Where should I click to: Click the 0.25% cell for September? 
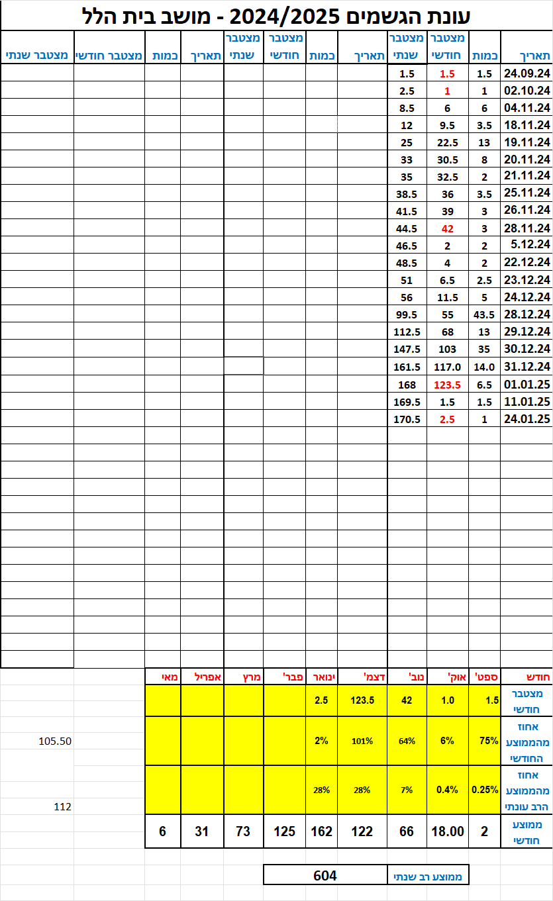(484, 789)
